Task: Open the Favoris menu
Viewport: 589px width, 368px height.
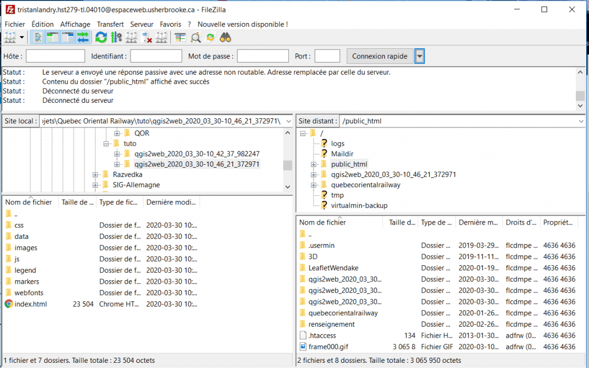Action: pos(170,24)
